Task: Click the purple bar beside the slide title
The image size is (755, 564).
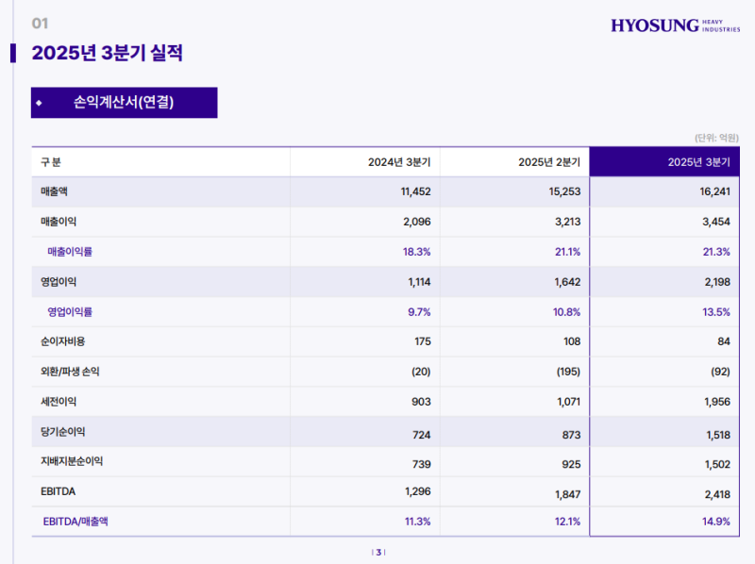Action: click(x=13, y=53)
